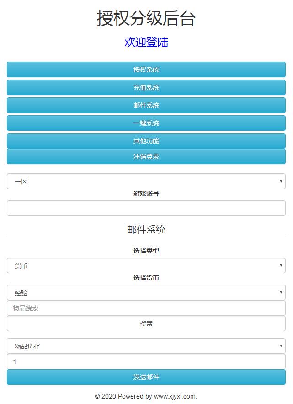
Task: Select the 其他功能 button
Action: click(x=146, y=141)
